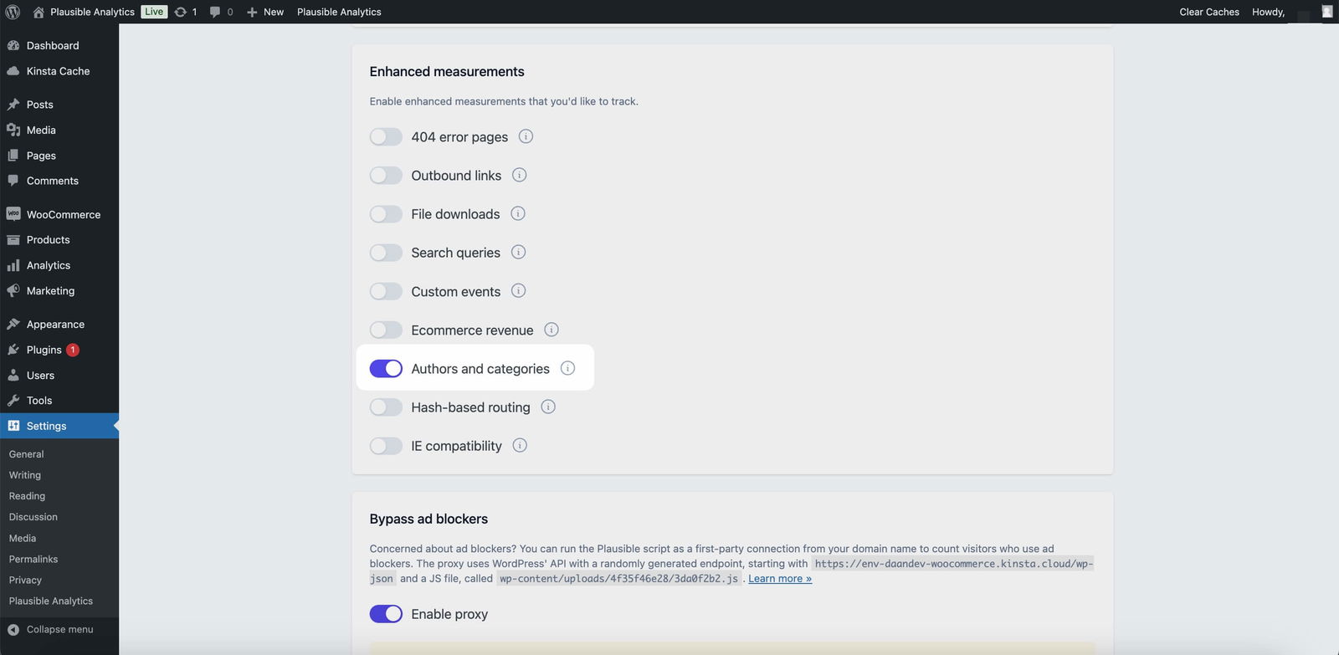The height and width of the screenshot is (655, 1339).
Task: Click the WordPress logo in the admin bar
Action: pos(13,12)
